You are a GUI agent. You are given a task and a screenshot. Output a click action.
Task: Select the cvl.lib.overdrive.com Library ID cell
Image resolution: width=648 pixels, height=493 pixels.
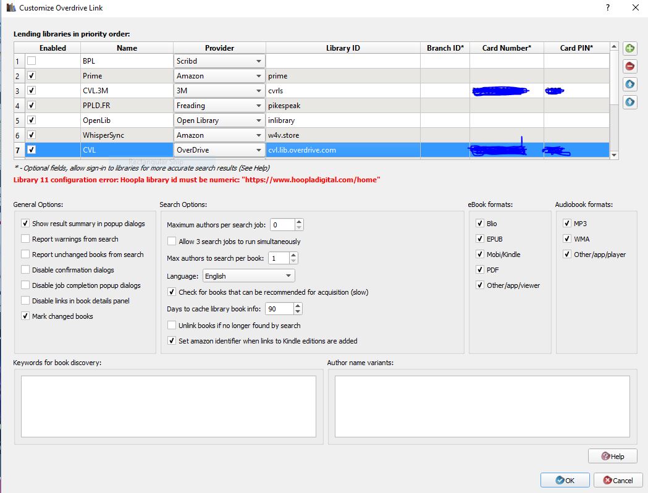click(x=343, y=150)
